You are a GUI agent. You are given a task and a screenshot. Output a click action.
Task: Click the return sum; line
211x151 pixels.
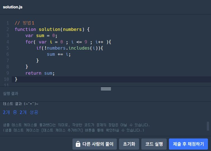(x=40, y=73)
